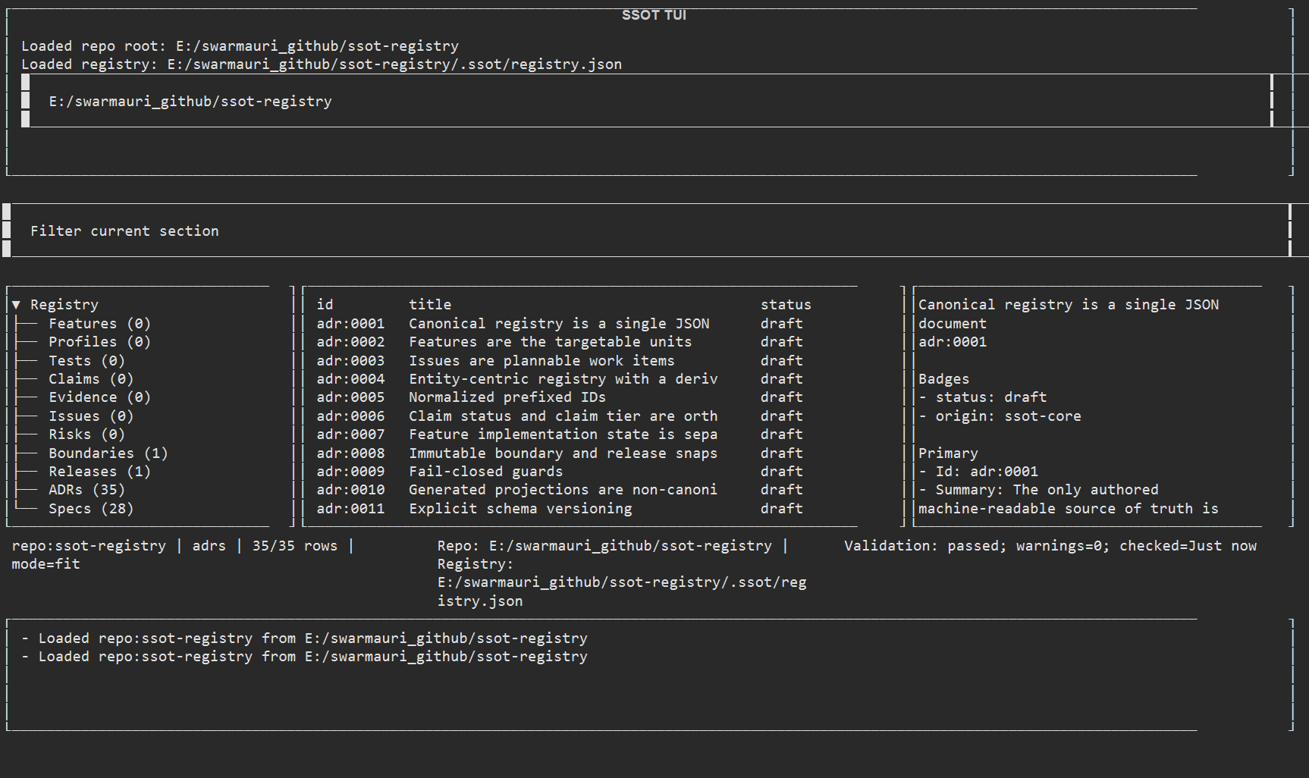Click 'repo:ssot-registry' in status bar
Viewport: 1309px width, 778px height.
(x=89, y=546)
